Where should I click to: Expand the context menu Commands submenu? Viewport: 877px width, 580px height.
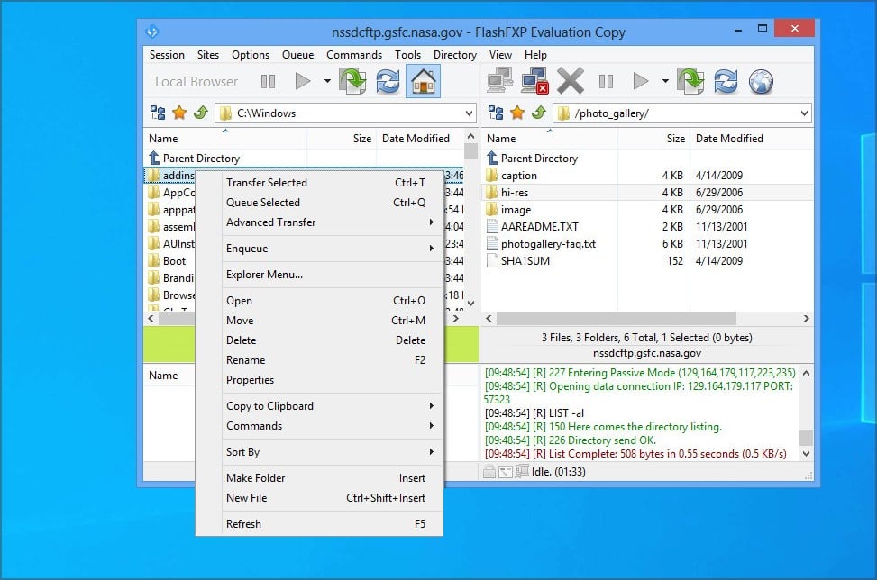point(319,426)
